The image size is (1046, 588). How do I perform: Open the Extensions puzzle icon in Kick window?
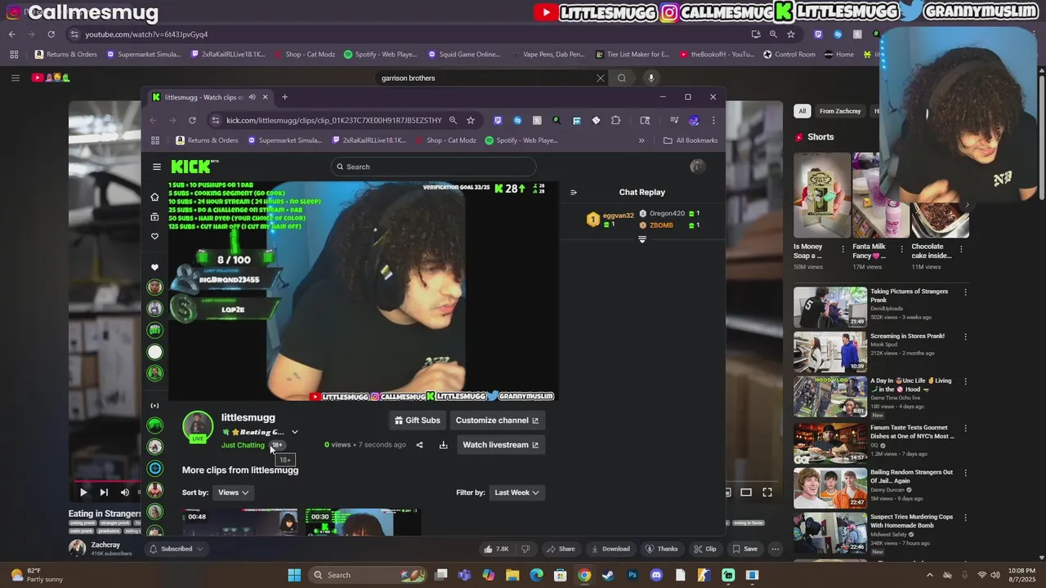coord(615,120)
